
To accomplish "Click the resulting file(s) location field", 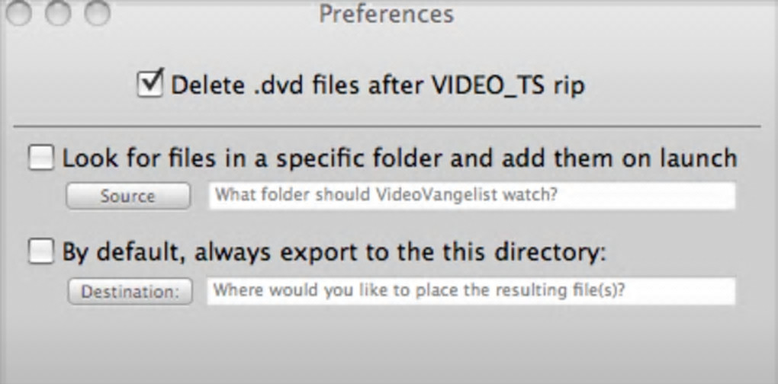I will click(471, 290).
